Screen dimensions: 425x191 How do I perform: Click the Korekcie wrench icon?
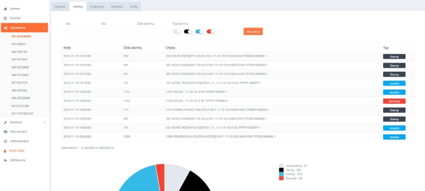pos(5,122)
